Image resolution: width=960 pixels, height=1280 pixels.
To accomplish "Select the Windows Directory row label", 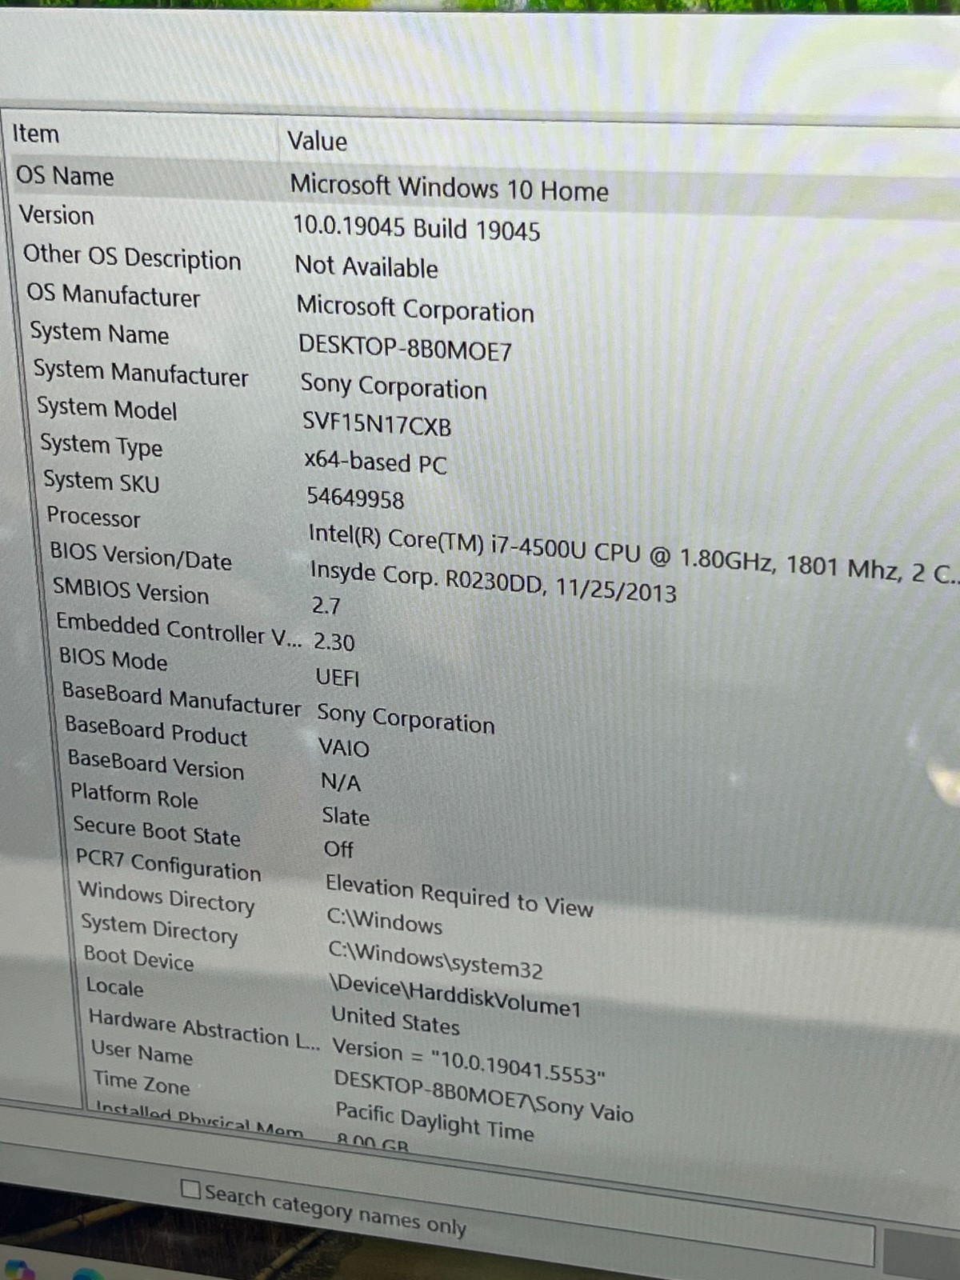I will pos(166,898).
